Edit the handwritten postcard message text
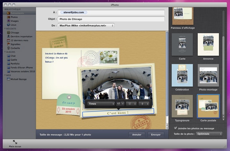230x151 pixels. click(x=56, y=58)
